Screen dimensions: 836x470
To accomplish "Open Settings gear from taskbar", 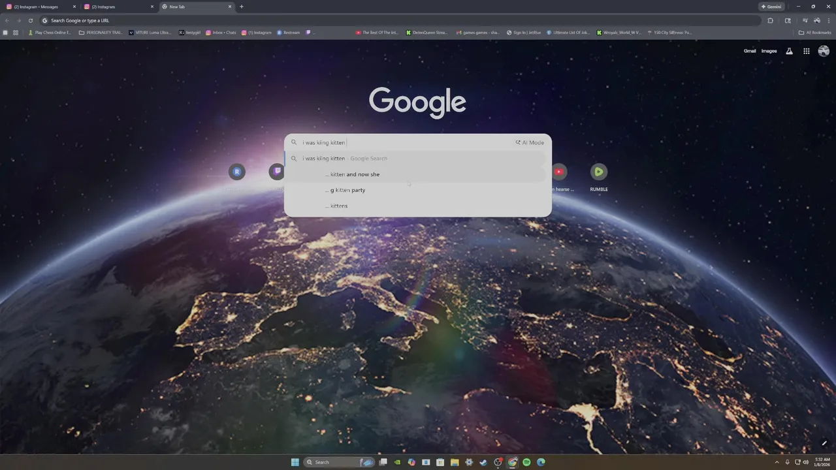I will (469, 462).
